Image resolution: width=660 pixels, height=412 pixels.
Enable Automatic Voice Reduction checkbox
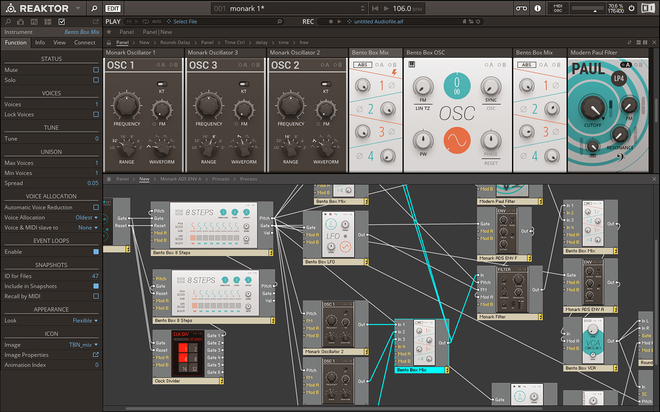point(96,207)
